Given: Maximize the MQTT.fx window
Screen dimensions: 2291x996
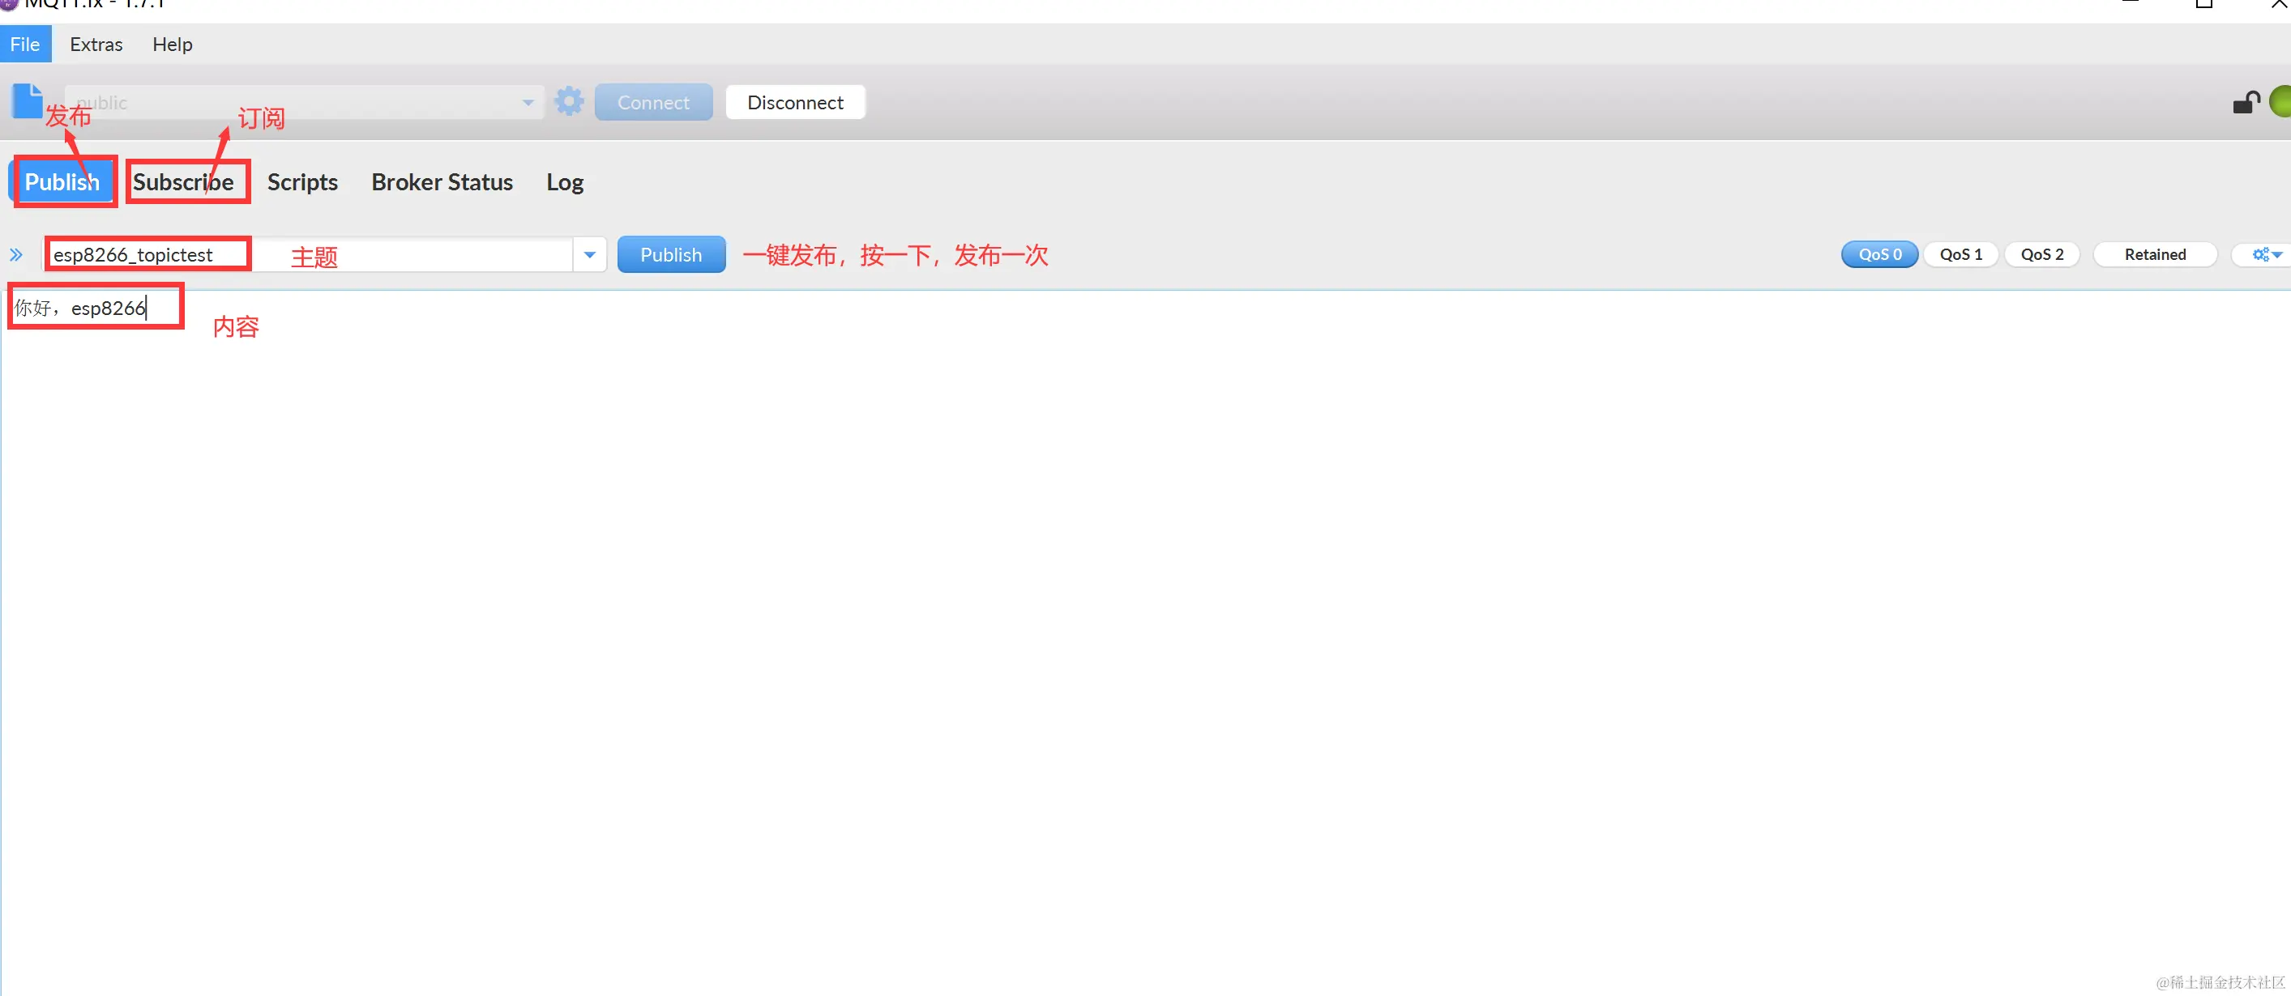Looking at the screenshot, I should coord(2203,3).
